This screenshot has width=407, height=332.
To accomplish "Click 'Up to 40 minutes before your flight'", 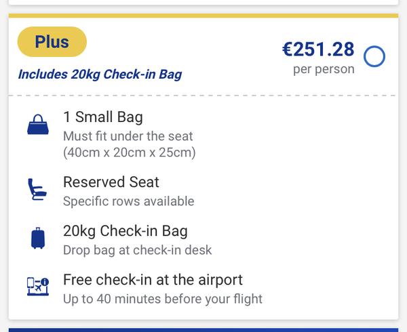I will pos(162,299).
